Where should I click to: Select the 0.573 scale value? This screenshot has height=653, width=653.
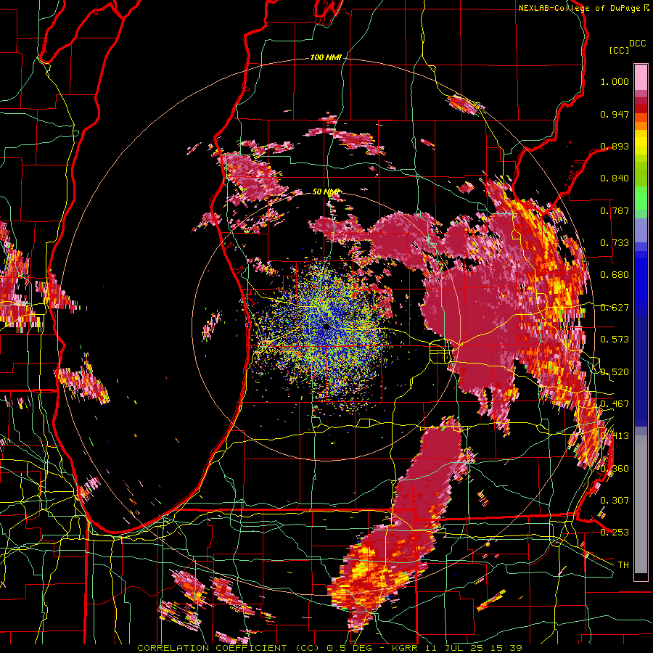(x=615, y=340)
